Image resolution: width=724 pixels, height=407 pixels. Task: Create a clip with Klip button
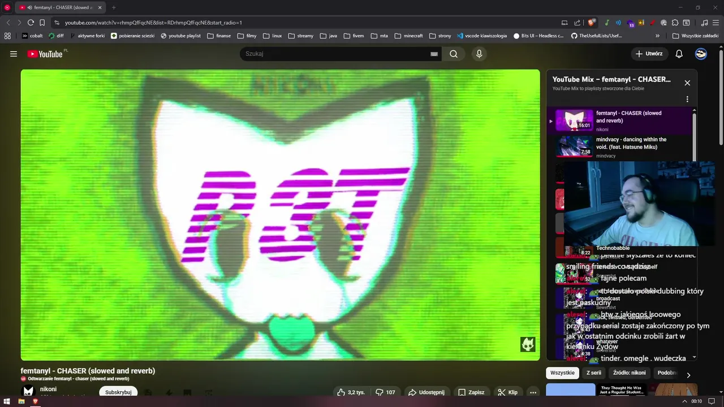(x=507, y=392)
